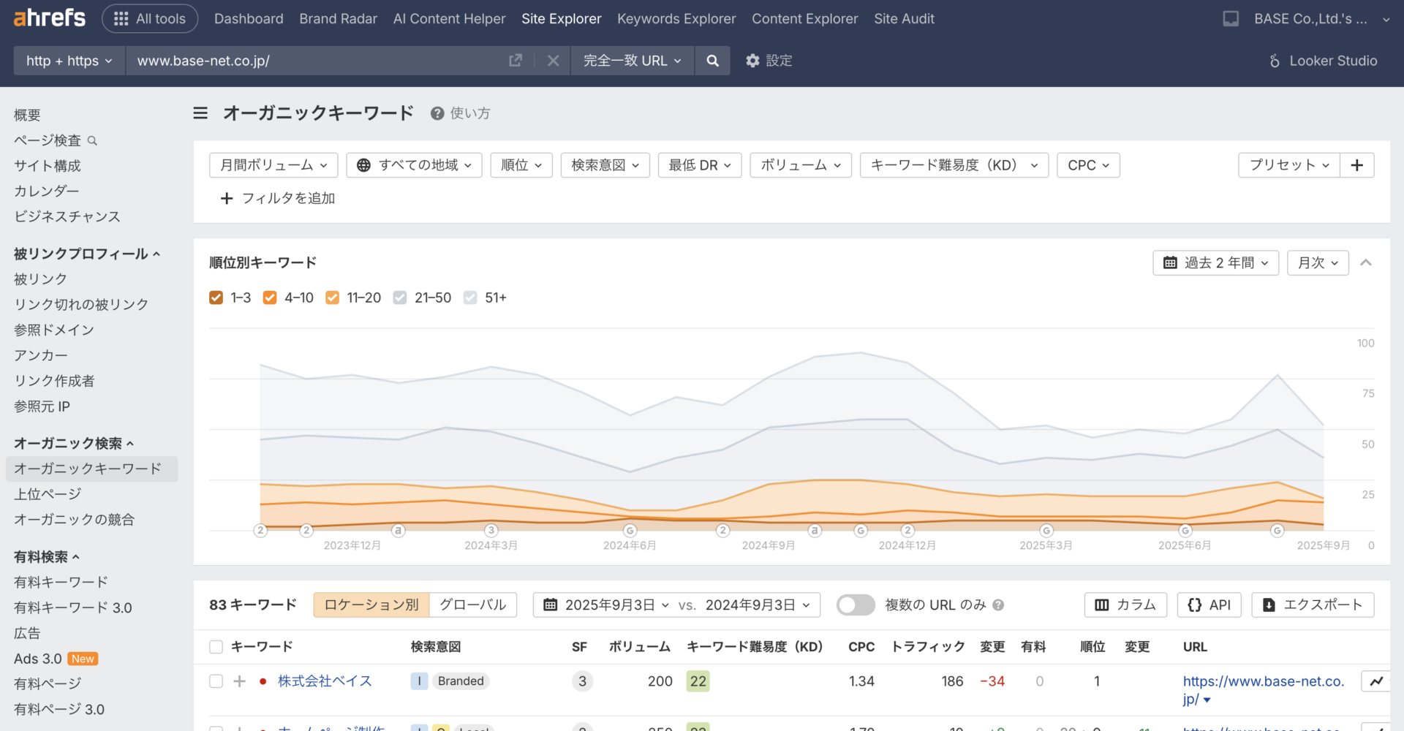Click the number 3 marker near 2024年3月

click(x=491, y=531)
